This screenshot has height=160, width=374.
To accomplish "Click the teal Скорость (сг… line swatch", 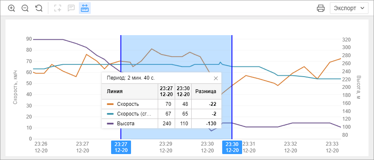I will coord(110,114).
